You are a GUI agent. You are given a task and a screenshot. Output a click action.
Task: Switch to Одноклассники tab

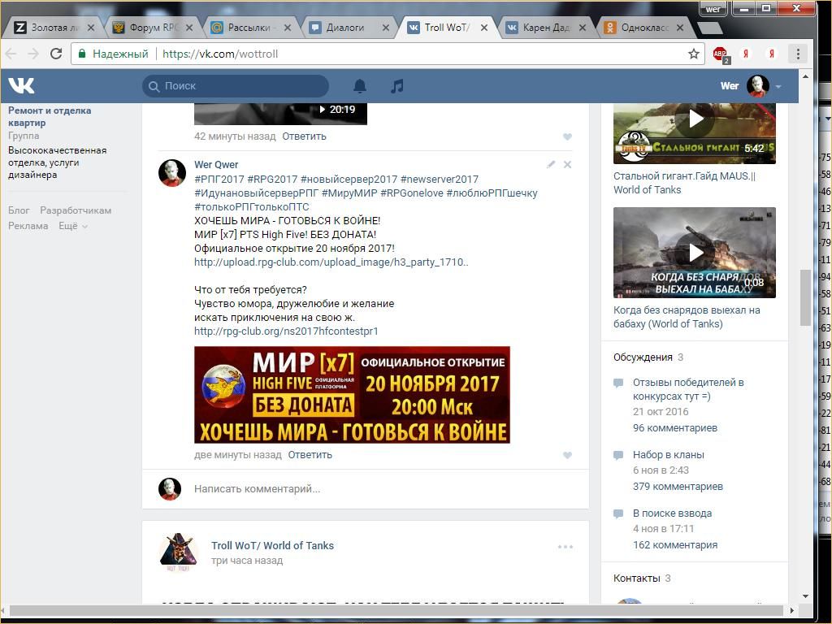(644, 28)
